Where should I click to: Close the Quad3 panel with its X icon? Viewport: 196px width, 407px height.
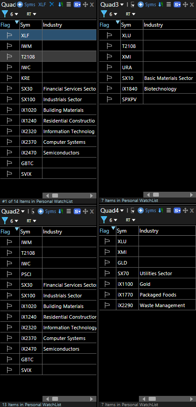[x=192, y=4]
